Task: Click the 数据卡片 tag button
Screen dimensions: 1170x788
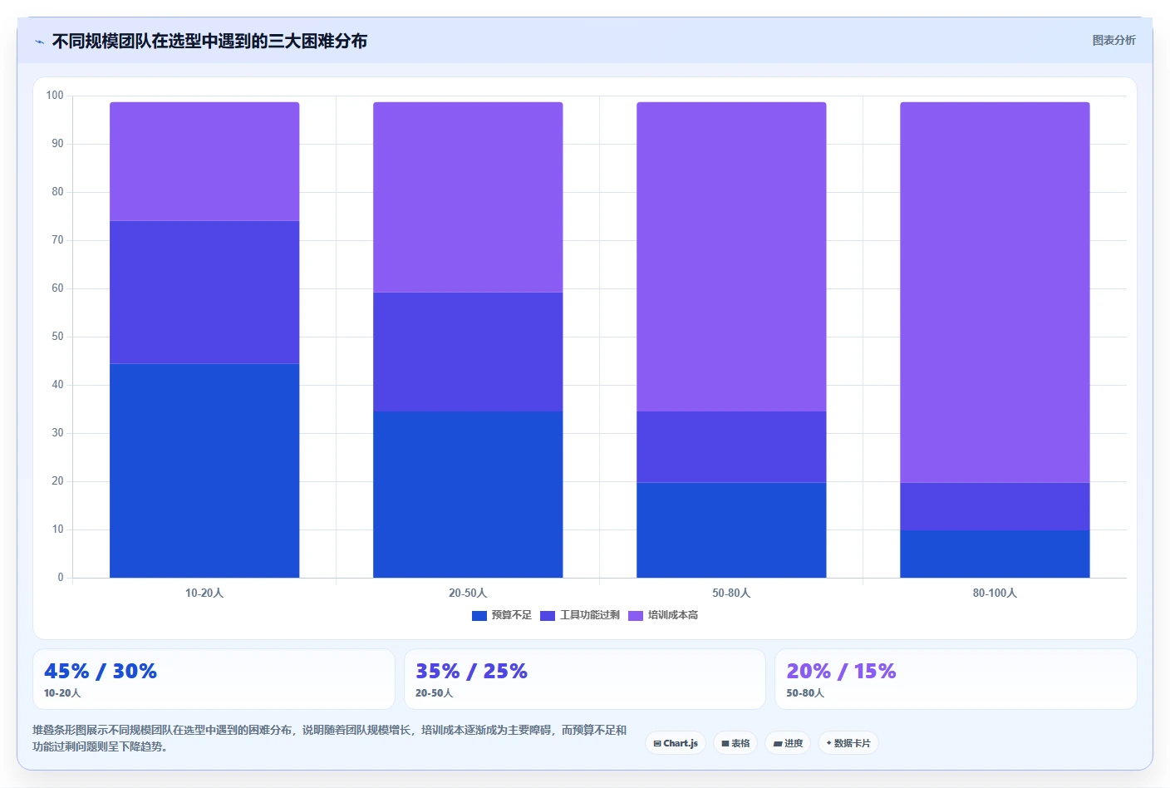Action: [x=848, y=743]
